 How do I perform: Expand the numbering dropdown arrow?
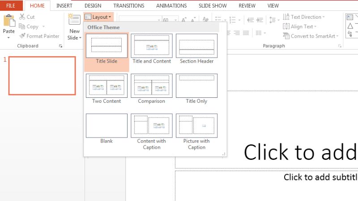pos(239,20)
